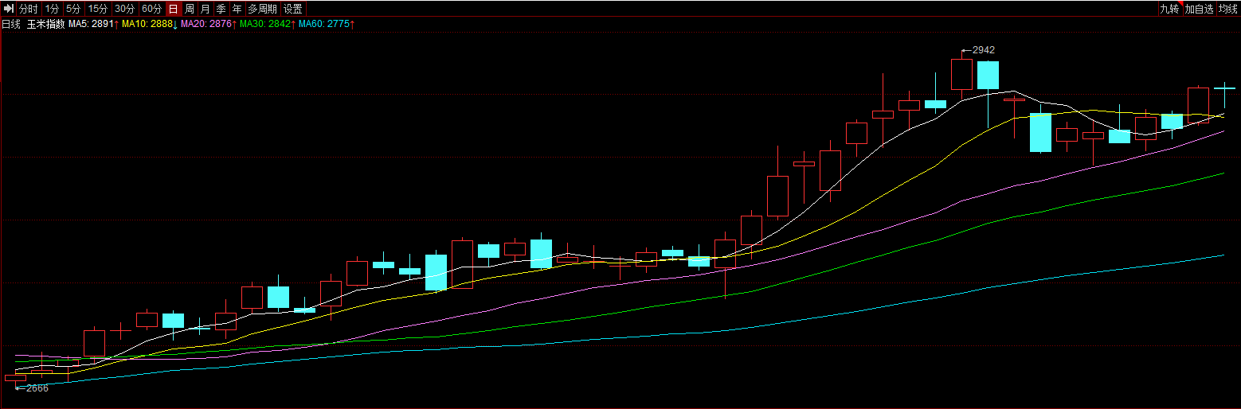
Task: Select the 5分 period tab
Action: tap(73, 9)
